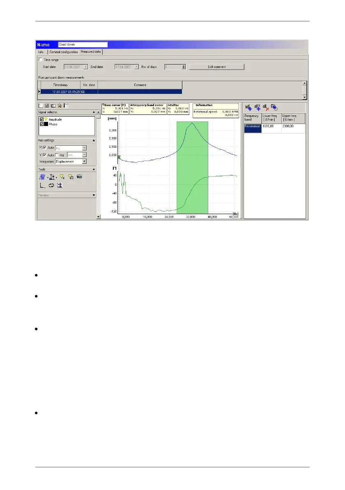The width and height of the screenshot is (345, 490).
Task: Open the zoom tool dropdown arrow
Action: tap(48, 178)
